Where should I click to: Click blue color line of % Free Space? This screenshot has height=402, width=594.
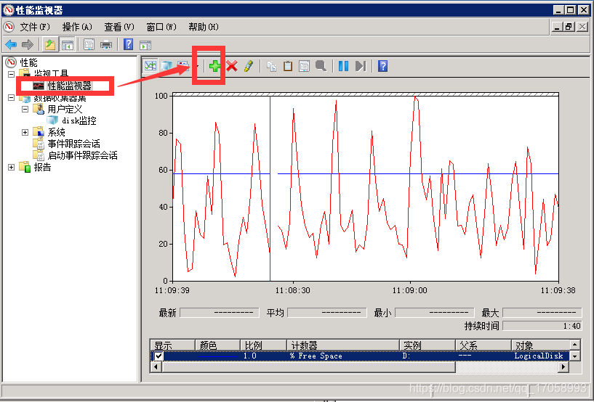click(x=218, y=356)
